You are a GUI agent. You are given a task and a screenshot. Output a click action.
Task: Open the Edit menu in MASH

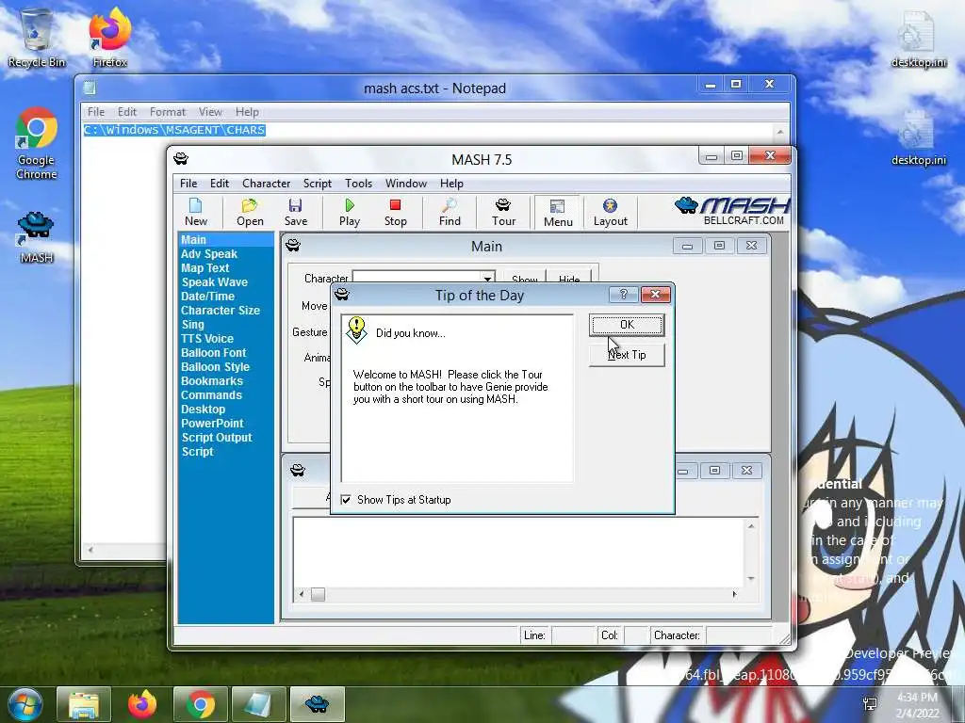tap(219, 184)
